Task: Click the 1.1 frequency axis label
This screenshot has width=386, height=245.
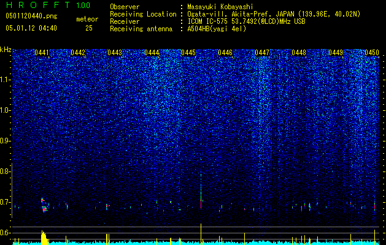Action: click(x=5, y=80)
